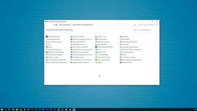Image resolution: width=197 pixels, height=111 pixels.
Task: Click the Все элементы панели управления breadcrumb
Action: pyautogui.click(x=82, y=25)
